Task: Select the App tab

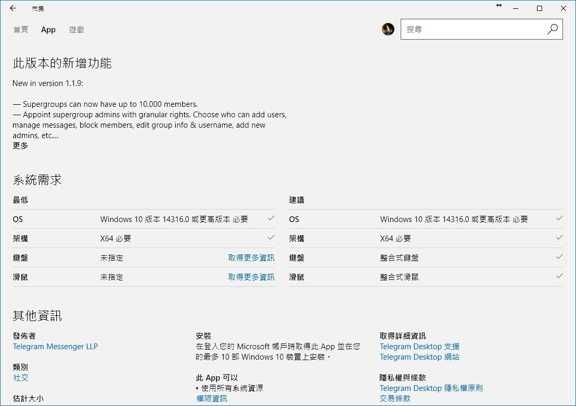Action: pyautogui.click(x=48, y=30)
